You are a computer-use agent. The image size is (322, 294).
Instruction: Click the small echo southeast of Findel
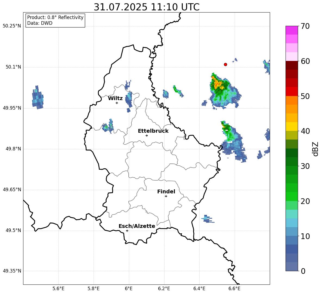pos(208,219)
